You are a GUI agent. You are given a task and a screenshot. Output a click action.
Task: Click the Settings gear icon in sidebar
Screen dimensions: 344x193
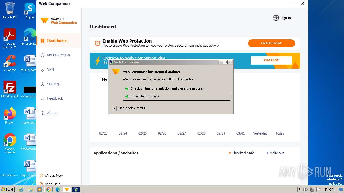42,84
